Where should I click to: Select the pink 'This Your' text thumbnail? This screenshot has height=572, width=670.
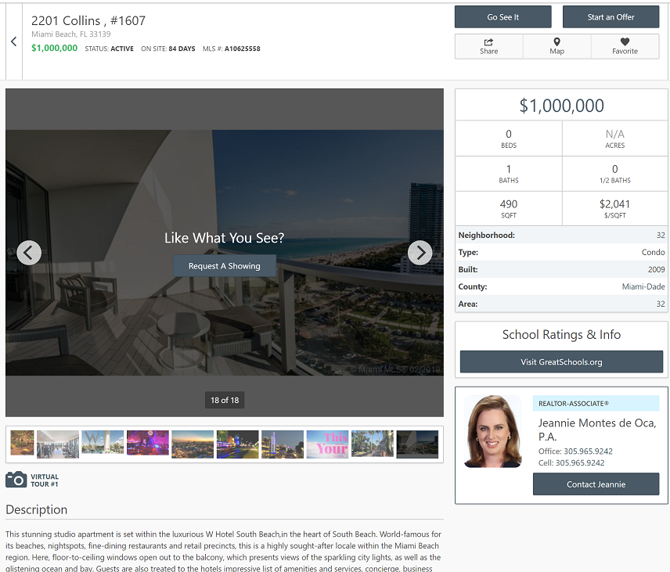tap(328, 444)
